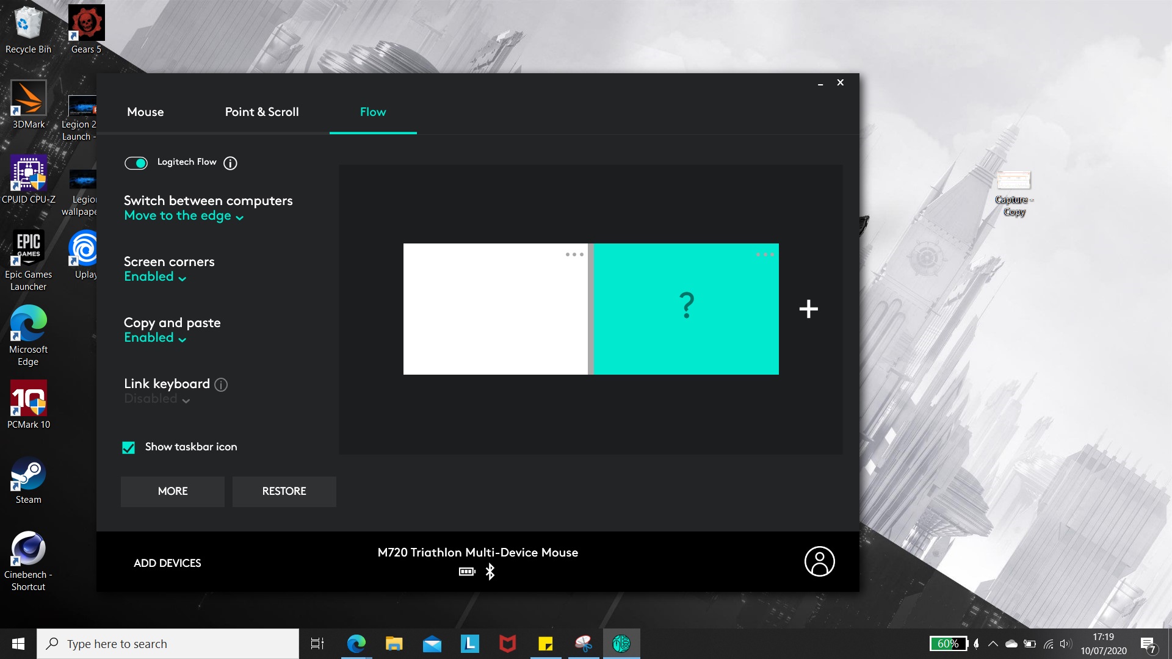This screenshot has width=1172, height=659.
Task: Click the 60% battery indicator in tray
Action: point(948,644)
